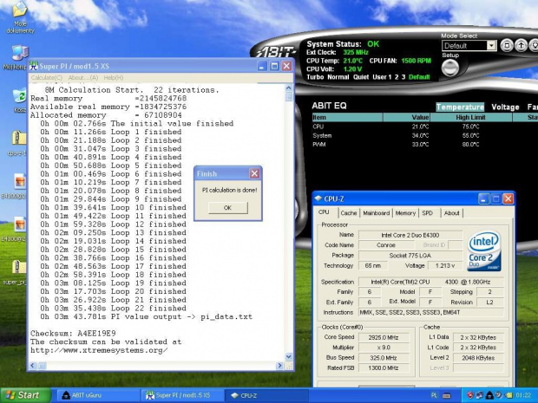Click the Code Name field Conroe
The height and width of the screenshot is (403, 538).
click(386, 245)
